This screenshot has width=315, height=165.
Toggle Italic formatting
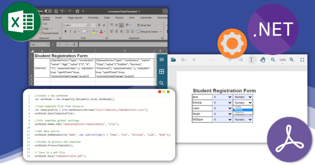pyautogui.click(x=70, y=31)
